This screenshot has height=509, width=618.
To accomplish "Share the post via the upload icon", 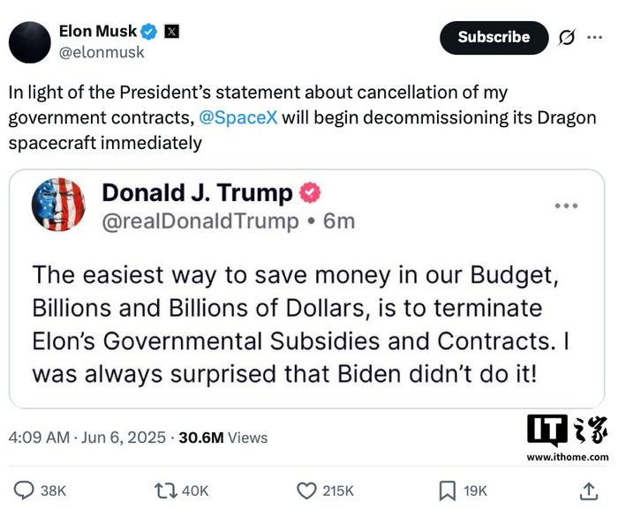I will [x=589, y=490].
